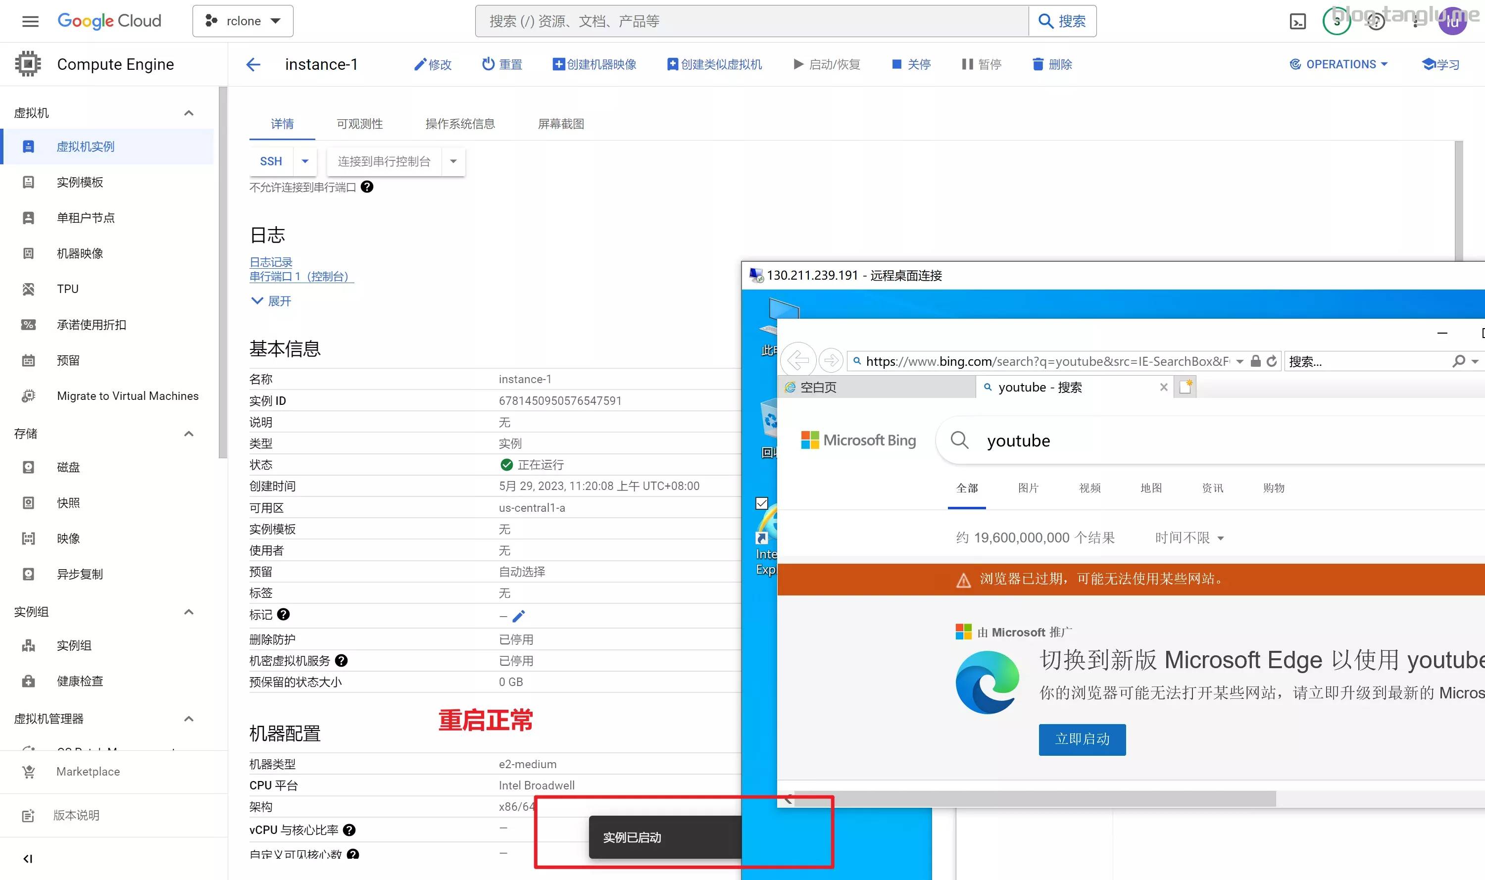
Task: Click the pencil icon next to 标记
Action: click(518, 616)
